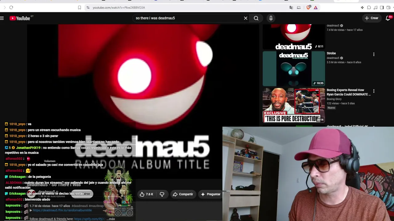The height and width of the screenshot is (221, 394).
Task: Click the Preguntar button
Action: (x=211, y=194)
